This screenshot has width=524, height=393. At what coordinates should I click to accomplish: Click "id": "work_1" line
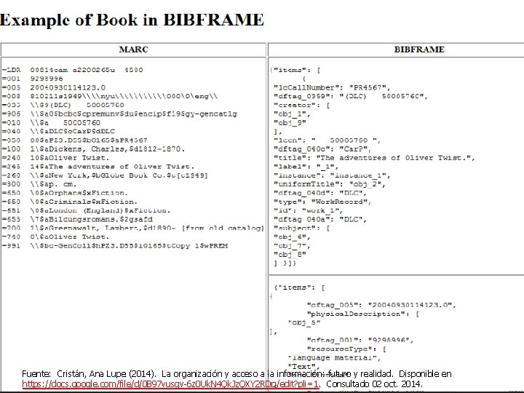point(308,210)
